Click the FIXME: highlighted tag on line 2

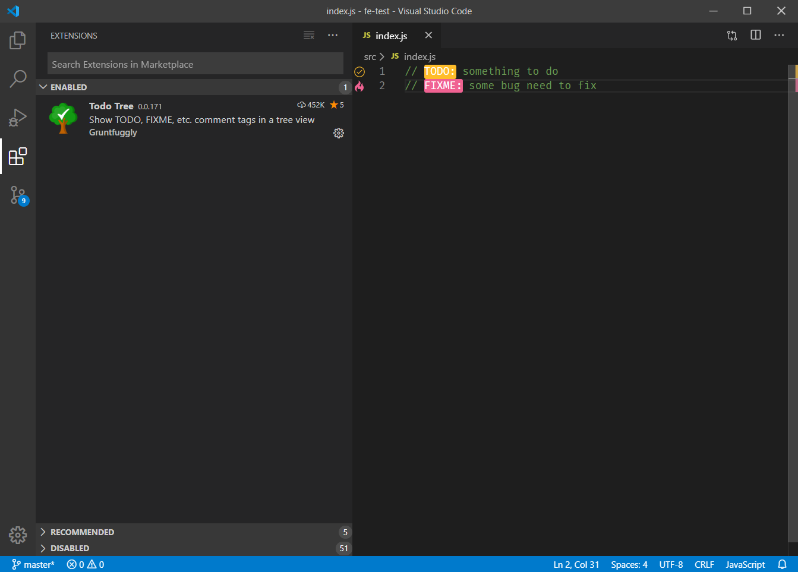click(x=443, y=86)
